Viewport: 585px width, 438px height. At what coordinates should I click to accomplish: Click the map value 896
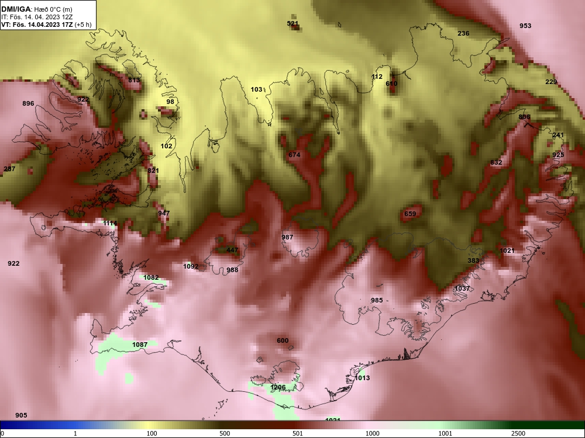tap(28, 103)
